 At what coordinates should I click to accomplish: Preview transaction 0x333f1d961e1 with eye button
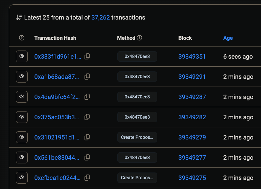(22, 56)
